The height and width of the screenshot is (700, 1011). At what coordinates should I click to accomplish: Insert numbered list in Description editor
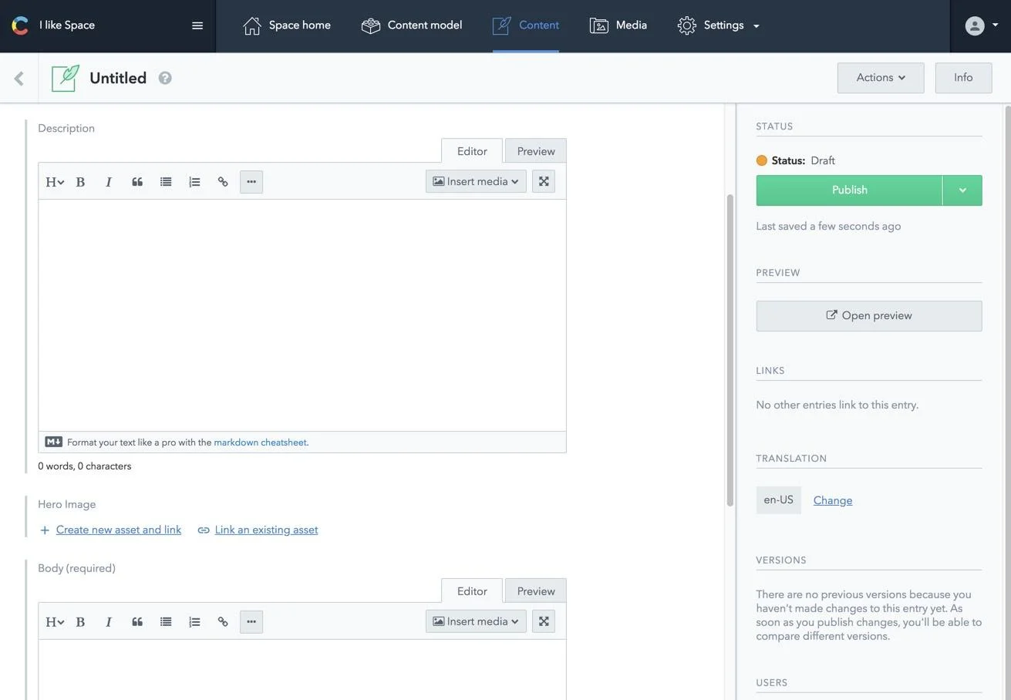click(x=194, y=182)
